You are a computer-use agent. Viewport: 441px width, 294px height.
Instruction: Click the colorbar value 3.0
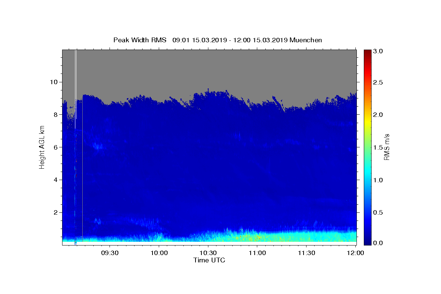point(379,51)
